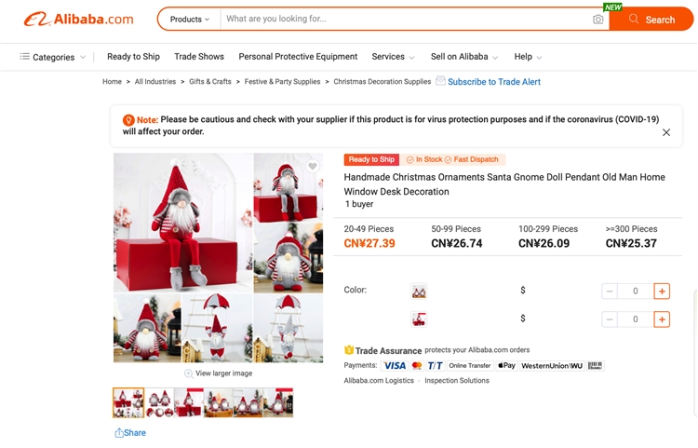Increase quantity for first color option
698x448 pixels.
[662, 292]
